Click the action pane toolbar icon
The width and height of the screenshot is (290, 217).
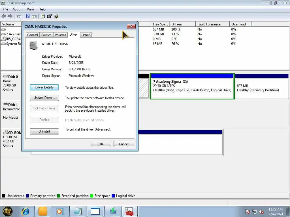coord(34,16)
